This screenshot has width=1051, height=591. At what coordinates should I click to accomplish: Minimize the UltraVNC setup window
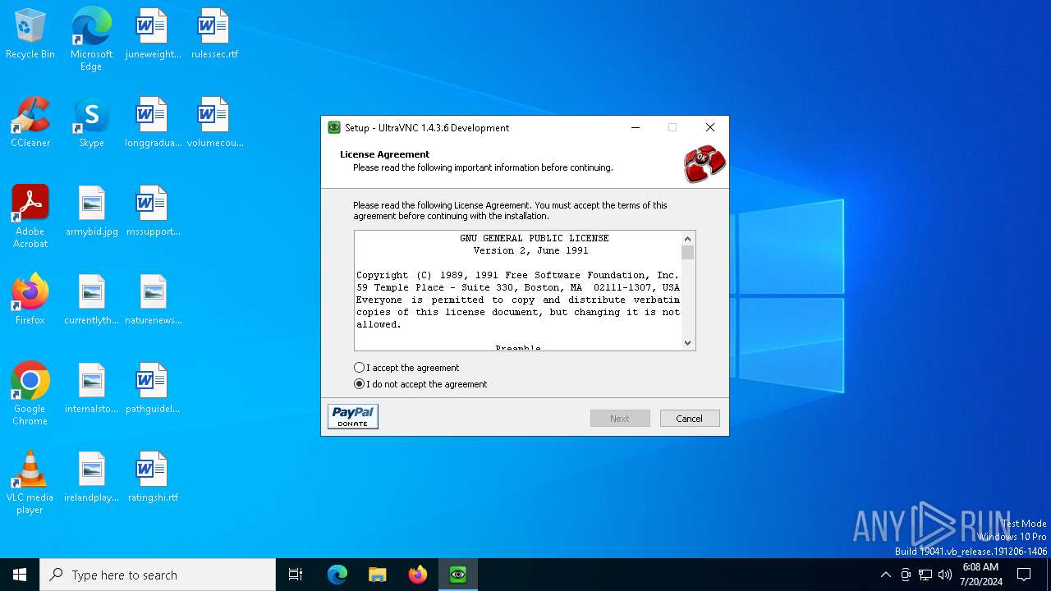click(x=636, y=127)
